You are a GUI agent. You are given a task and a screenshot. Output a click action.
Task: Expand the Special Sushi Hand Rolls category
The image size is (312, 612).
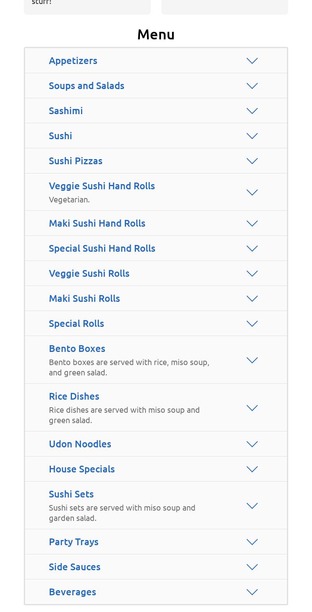(x=102, y=249)
